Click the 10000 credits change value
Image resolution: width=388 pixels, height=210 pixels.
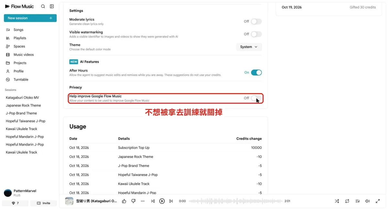(x=256, y=148)
